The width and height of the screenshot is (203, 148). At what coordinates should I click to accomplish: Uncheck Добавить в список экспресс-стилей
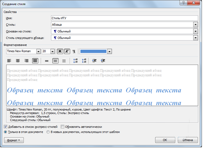5,127
